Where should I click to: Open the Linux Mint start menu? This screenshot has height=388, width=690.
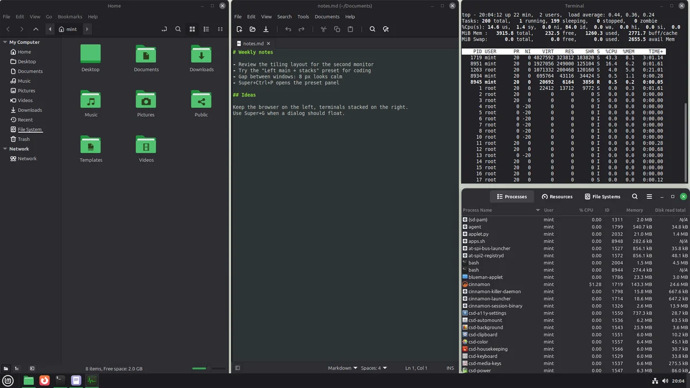8,380
